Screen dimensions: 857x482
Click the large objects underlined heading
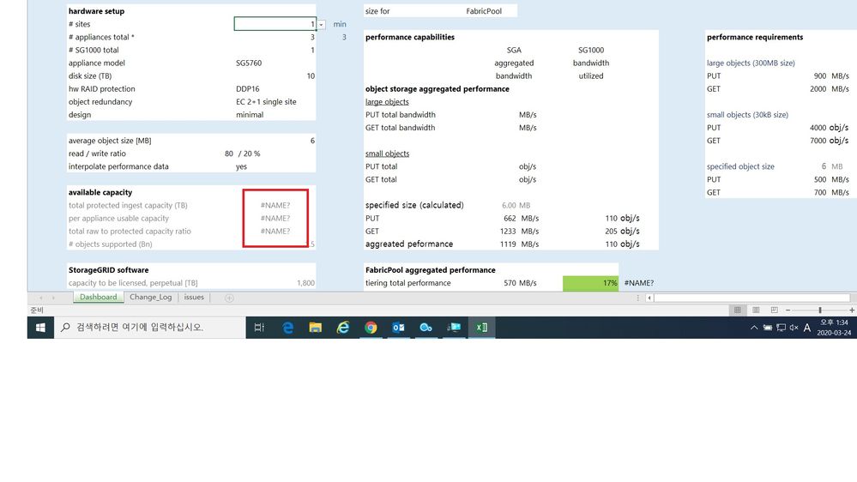pos(387,102)
